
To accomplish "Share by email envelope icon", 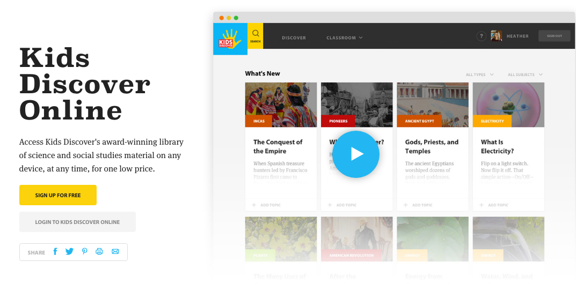I will (115, 251).
